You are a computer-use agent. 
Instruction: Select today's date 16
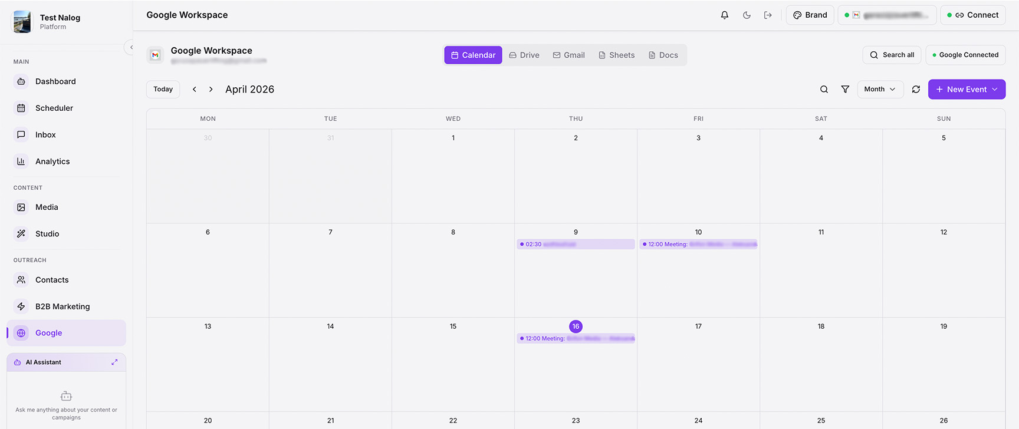point(576,326)
